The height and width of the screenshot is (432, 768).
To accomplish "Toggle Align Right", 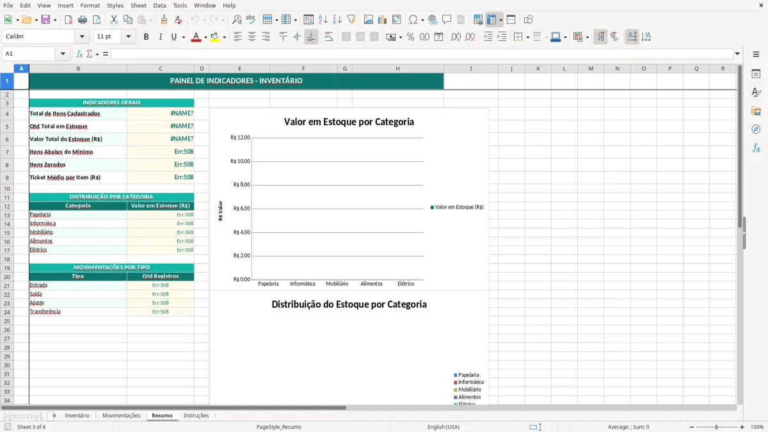I will [x=266, y=37].
